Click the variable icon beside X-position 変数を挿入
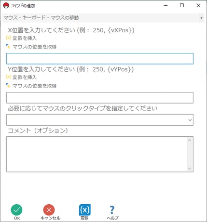The image size is (207, 222). 8,38
